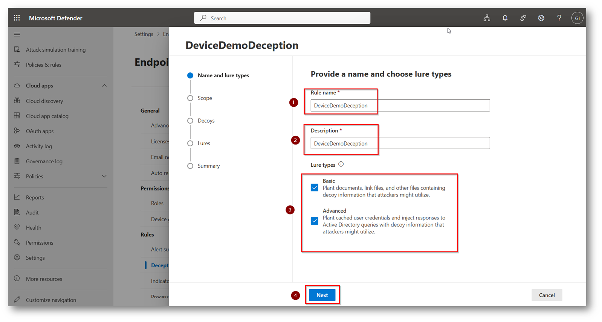Click the Settings breadcrumb link
The image size is (602, 322).
click(144, 34)
